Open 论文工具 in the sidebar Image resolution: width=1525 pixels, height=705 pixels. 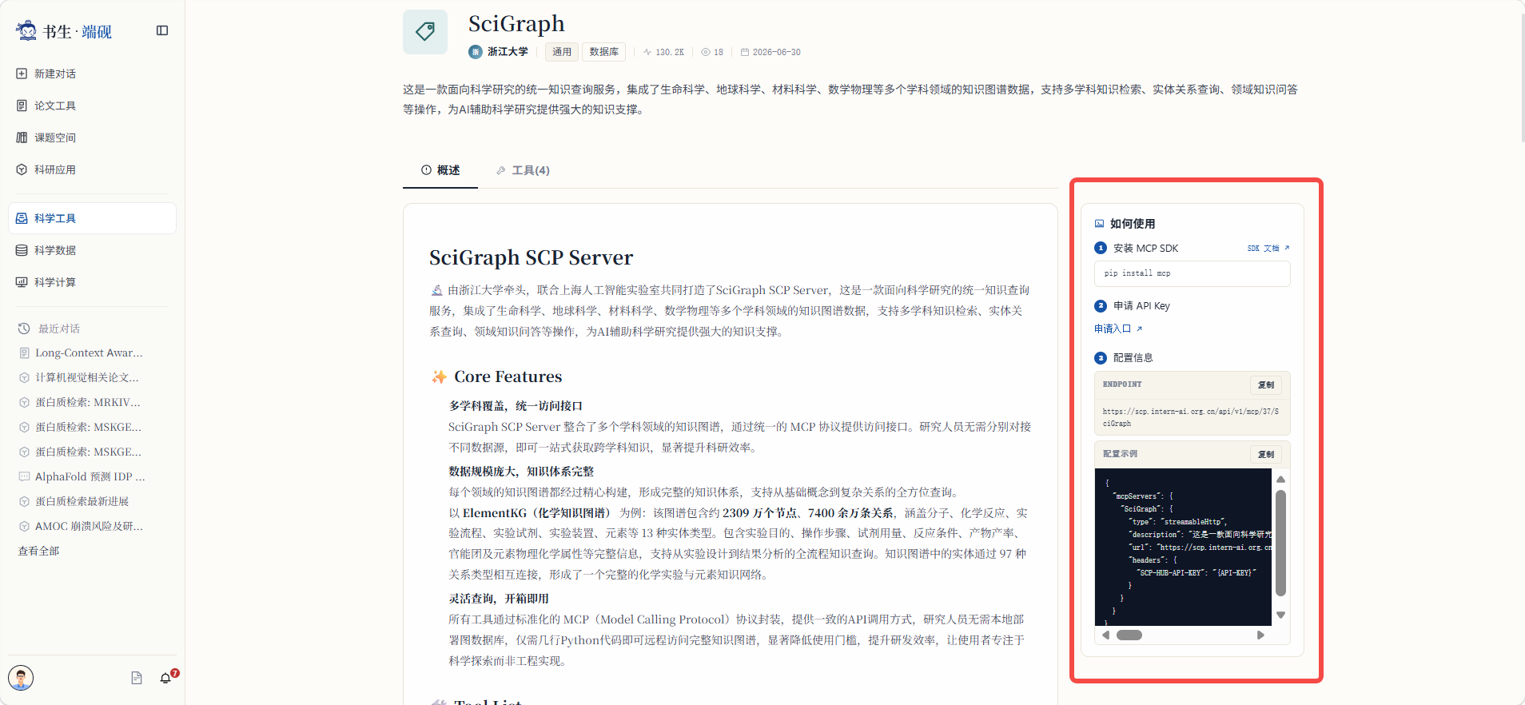[92, 106]
